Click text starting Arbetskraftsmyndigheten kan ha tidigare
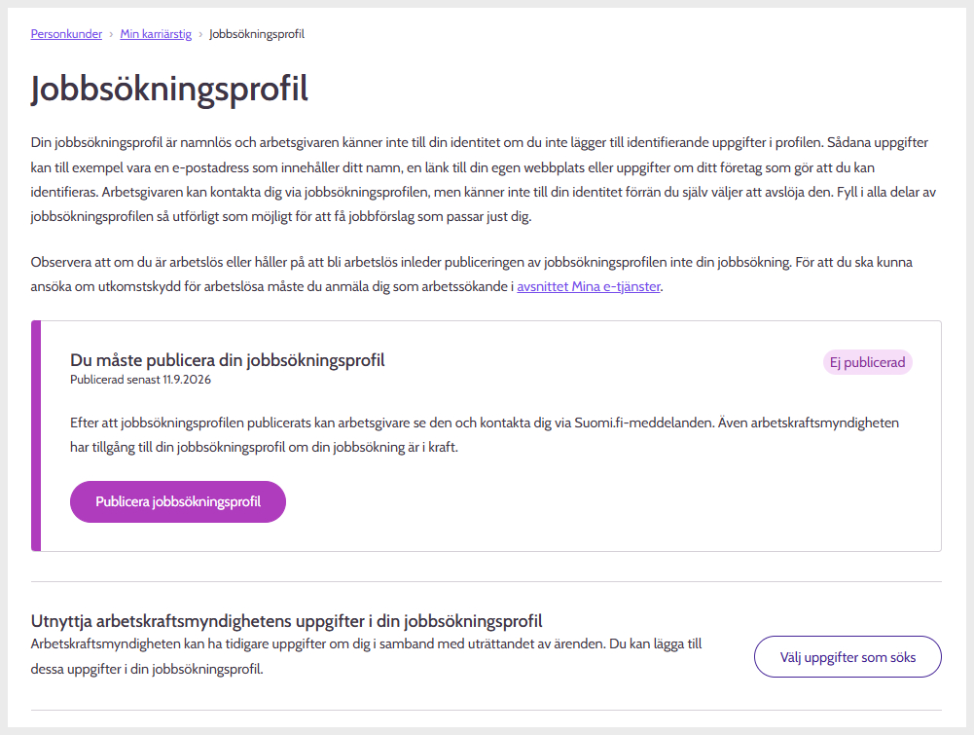This screenshot has height=735, width=974. (367, 656)
